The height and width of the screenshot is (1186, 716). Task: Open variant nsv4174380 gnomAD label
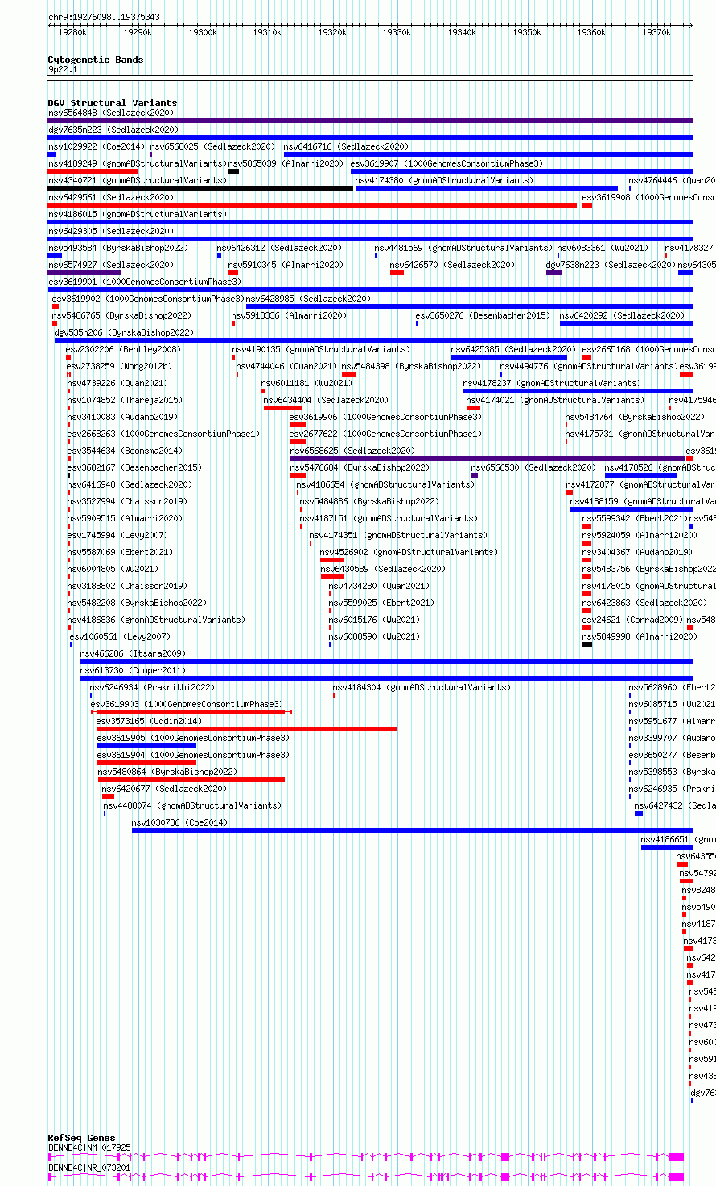click(x=444, y=180)
